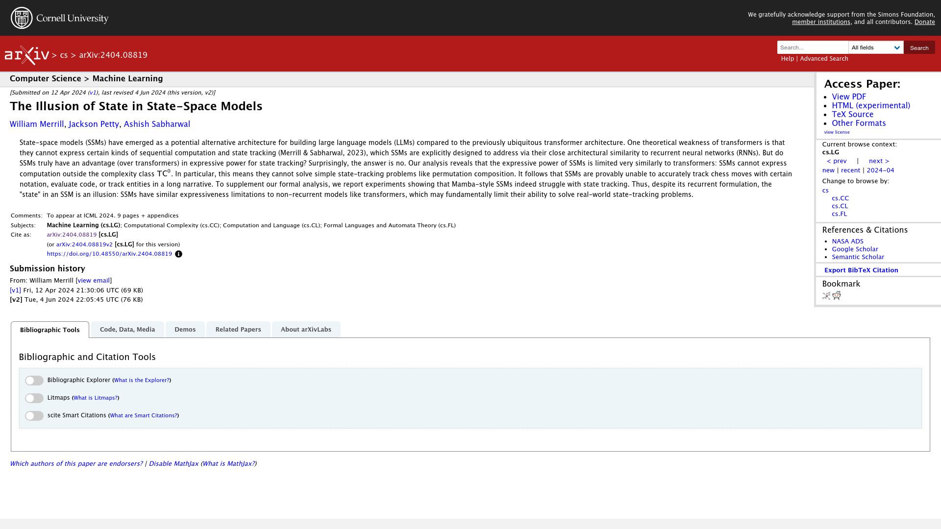Open the About arXivLabs tab
This screenshot has width=941, height=529.
pyautogui.click(x=306, y=330)
